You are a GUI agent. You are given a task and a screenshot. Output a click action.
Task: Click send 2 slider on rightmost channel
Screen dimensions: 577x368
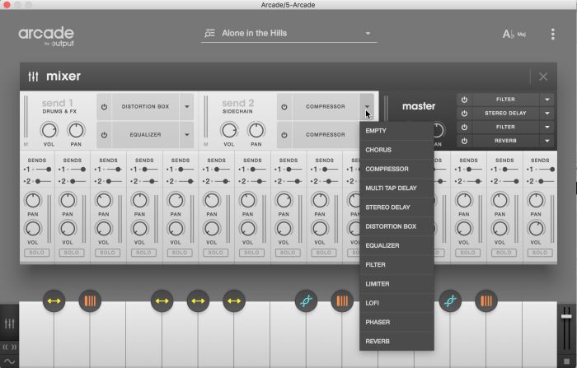[x=545, y=181]
